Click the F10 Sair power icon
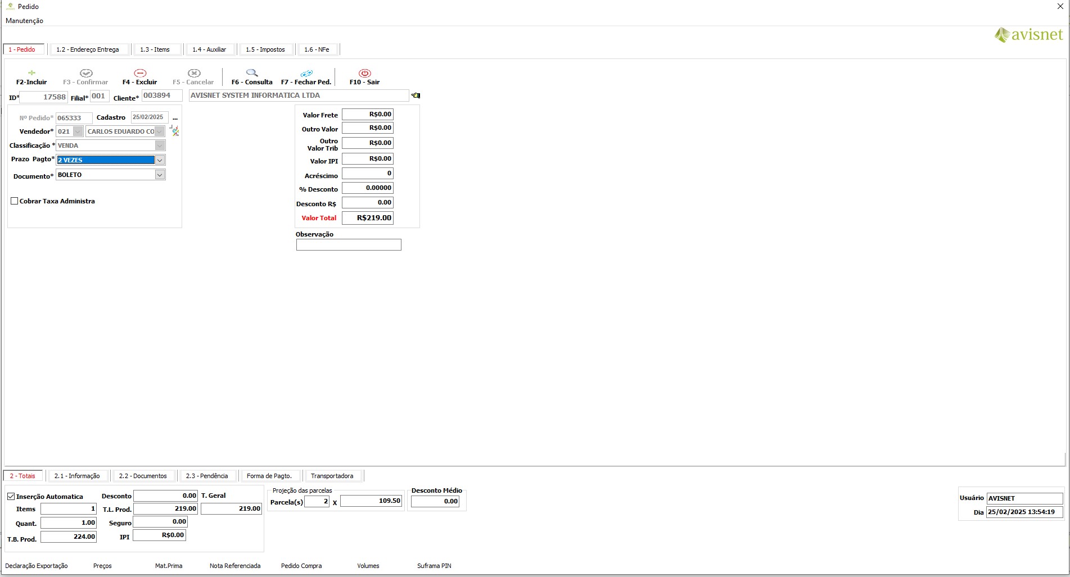Viewport: 1070px width, 577px height. click(x=364, y=73)
